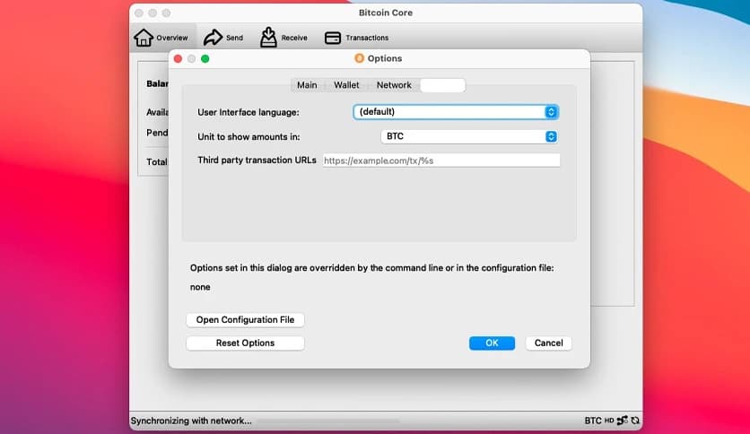This screenshot has width=750, height=434.
Task: Click the Transactions card icon
Action: click(x=333, y=38)
